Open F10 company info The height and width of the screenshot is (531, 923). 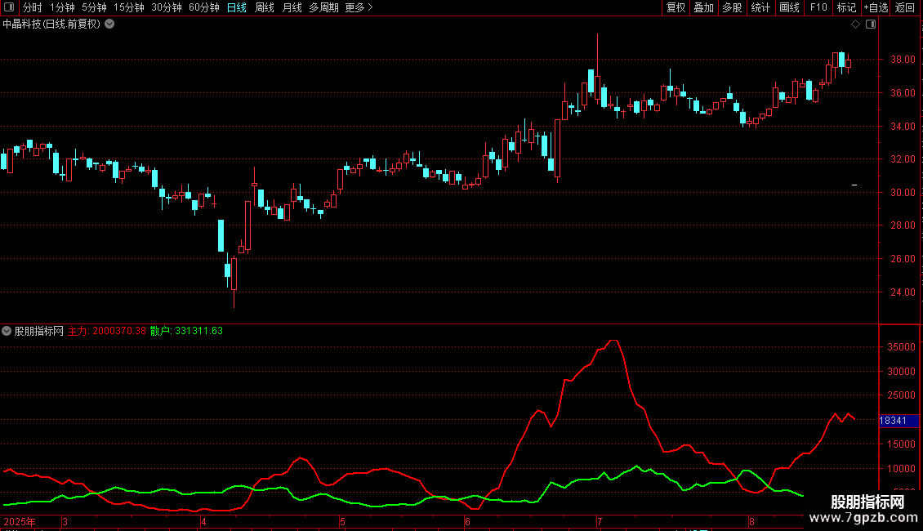click(818, 7)
